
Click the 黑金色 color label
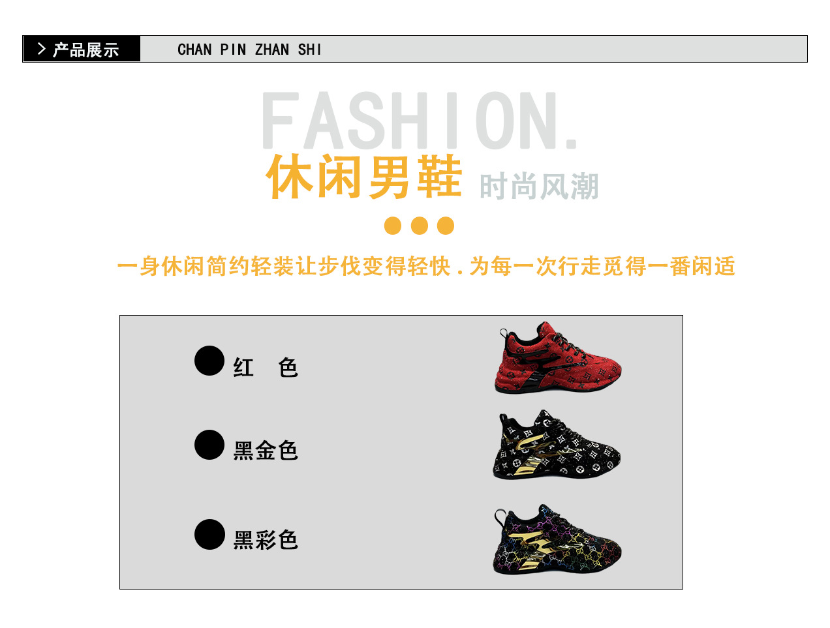[x=266, y=451]
